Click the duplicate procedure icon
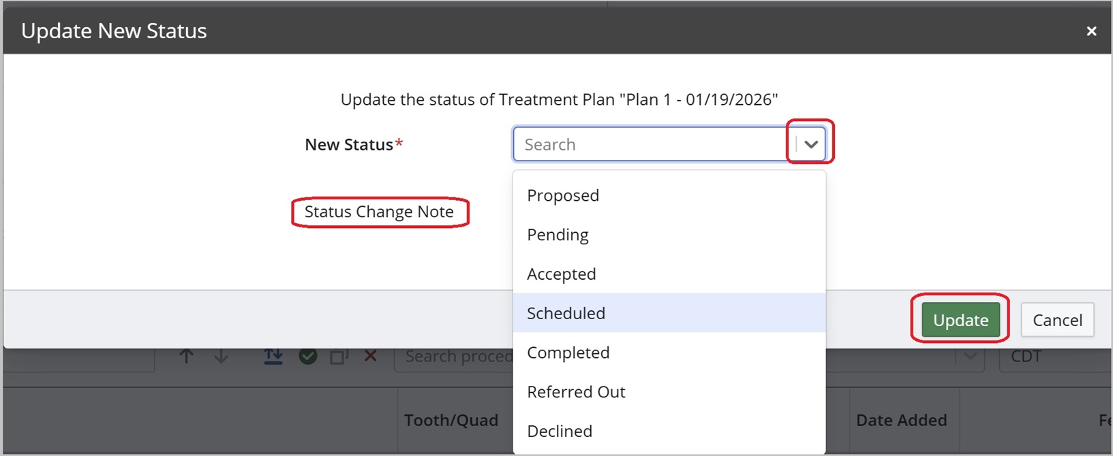 [x=339, y=355]
